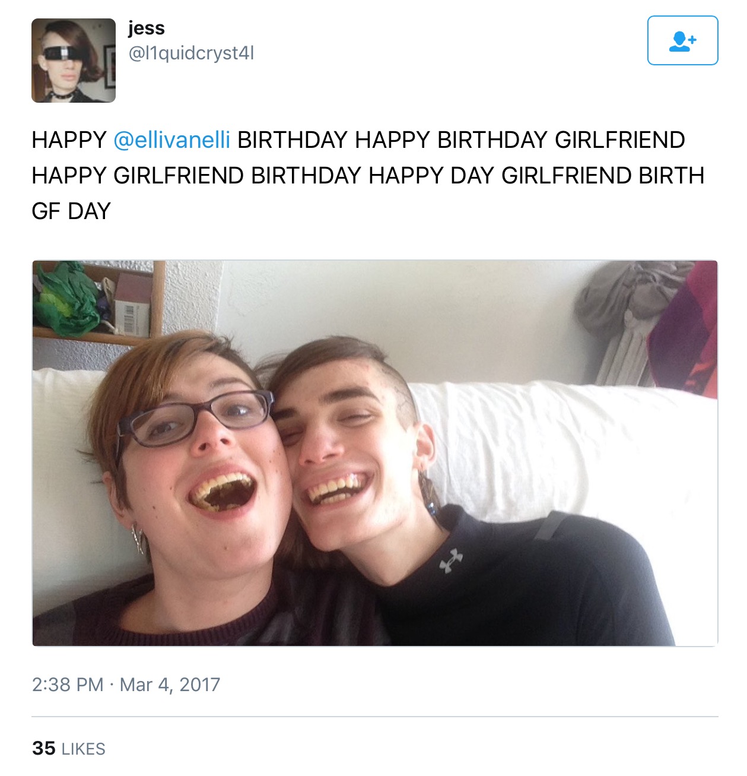Screen dimensions: 747x776
Task: Open jess's profile avatar picture
Action: [74, 61]
